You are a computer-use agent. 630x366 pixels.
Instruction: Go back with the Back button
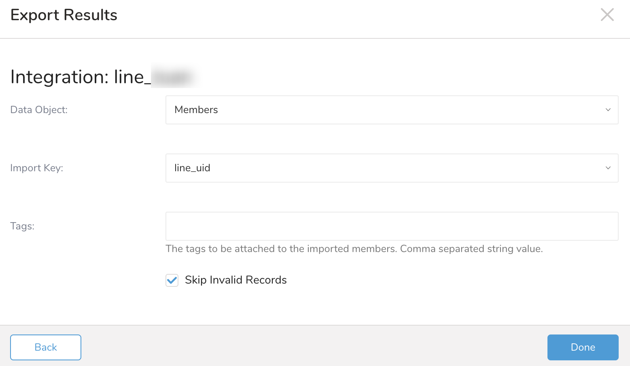46,347
